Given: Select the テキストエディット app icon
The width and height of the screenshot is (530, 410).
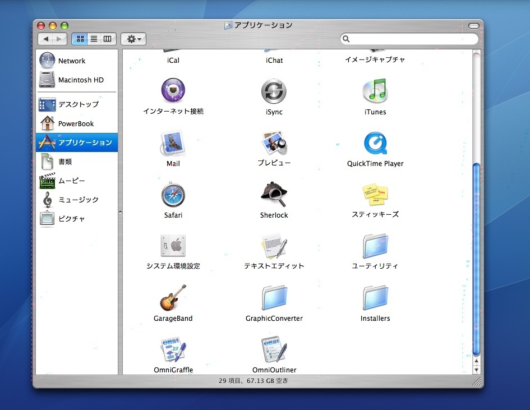Looking at the screenshot, I should pyautogui.click(x=274, y=246).
